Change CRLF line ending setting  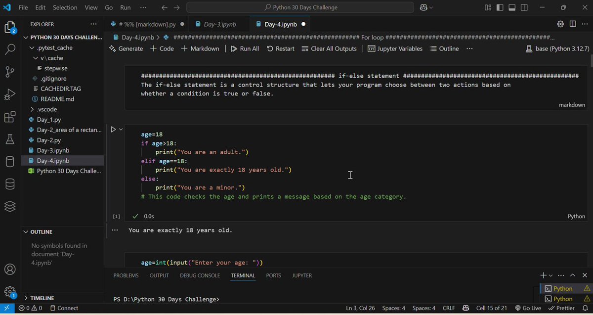click(x=449, y=308)
